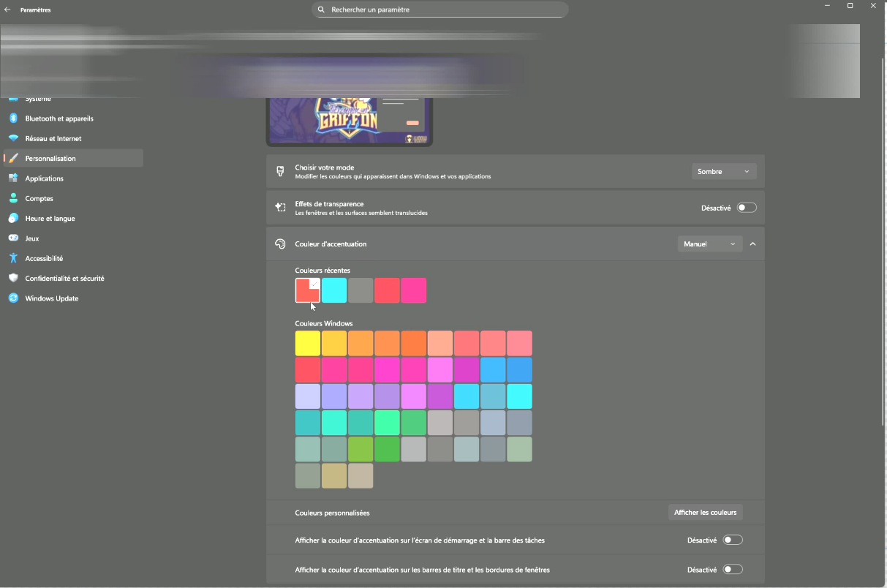Pick the yellow swatch in Couleurs Windows
The height and width of the screenshot is (588, 887).
click(x=308, y=344)
